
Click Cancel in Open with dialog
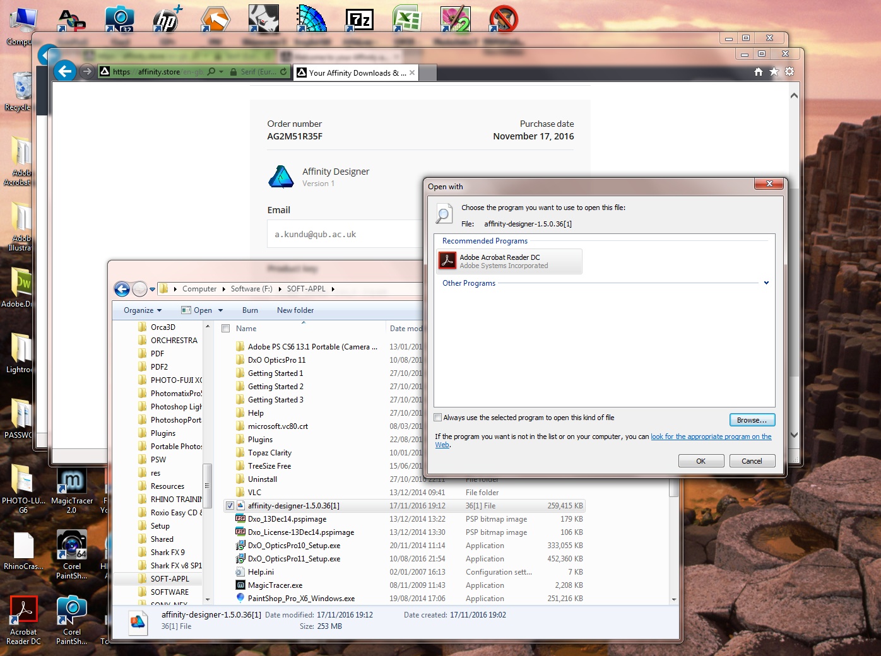point(752,461)
